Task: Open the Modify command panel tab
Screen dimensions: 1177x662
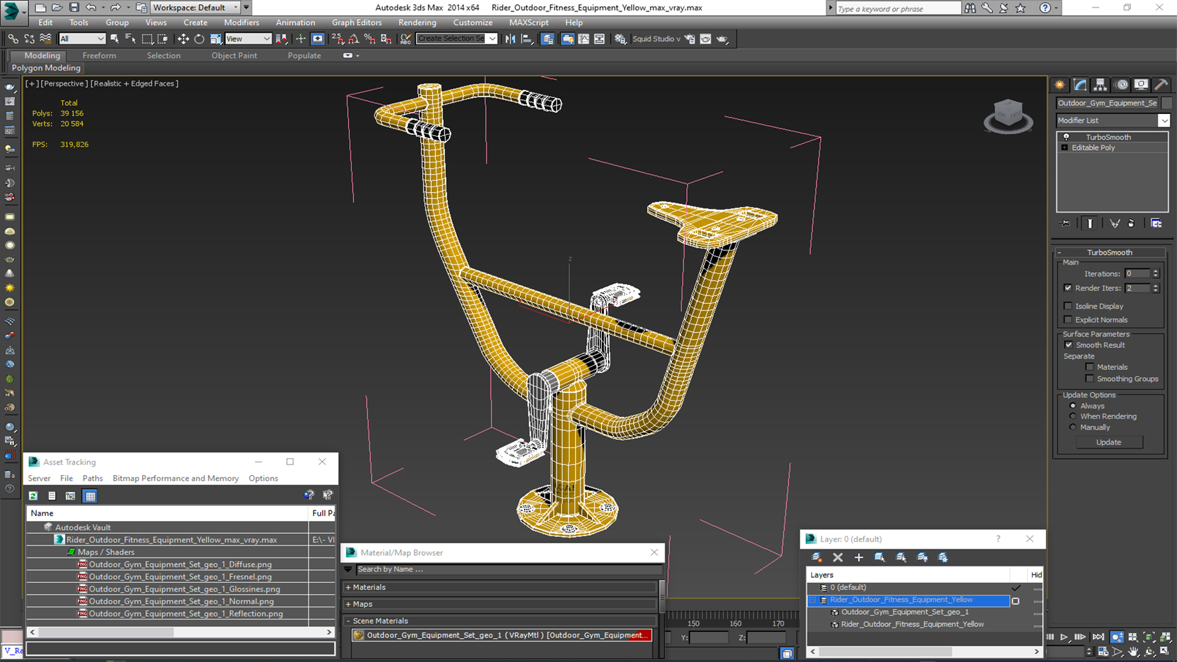Action: 1080,85
